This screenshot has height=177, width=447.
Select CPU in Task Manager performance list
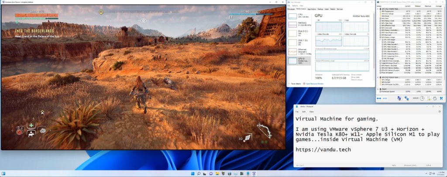(x=299, y=16)
